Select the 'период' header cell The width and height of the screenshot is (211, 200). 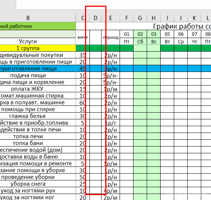(x=111, y=37)
